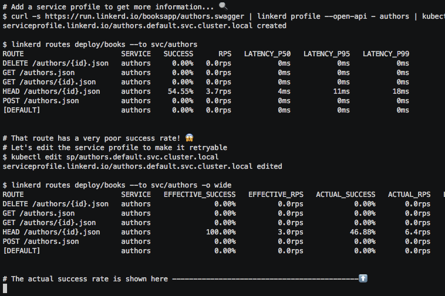
Task: Click the EFFECTIVE_RPS column header
Action: click(276, 195)
